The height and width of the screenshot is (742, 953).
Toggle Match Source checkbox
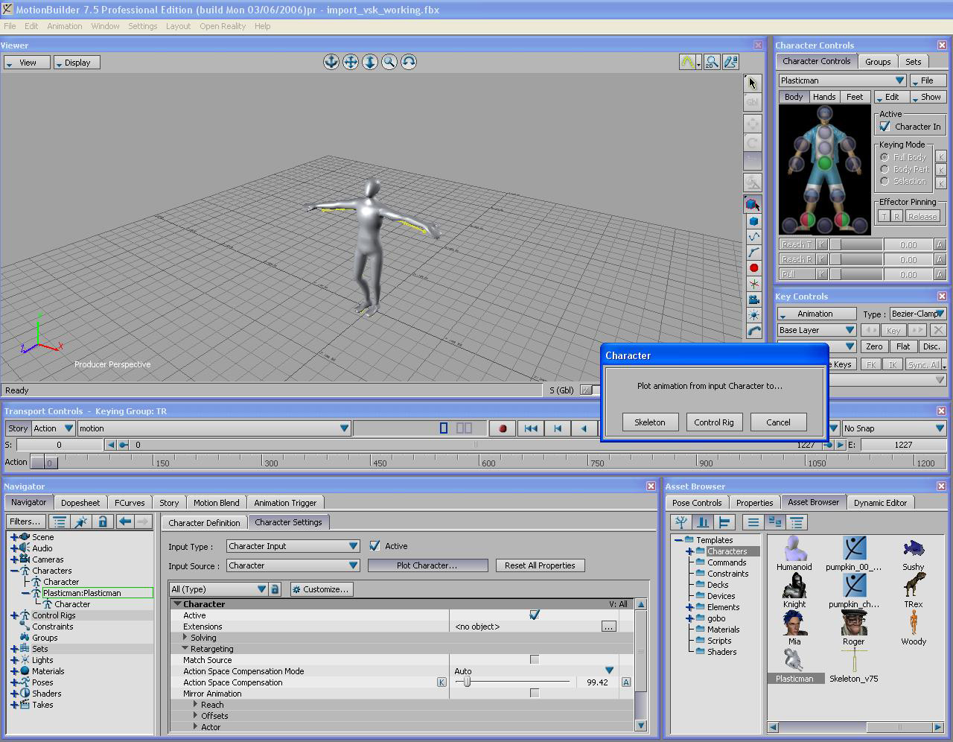point(534,660)
